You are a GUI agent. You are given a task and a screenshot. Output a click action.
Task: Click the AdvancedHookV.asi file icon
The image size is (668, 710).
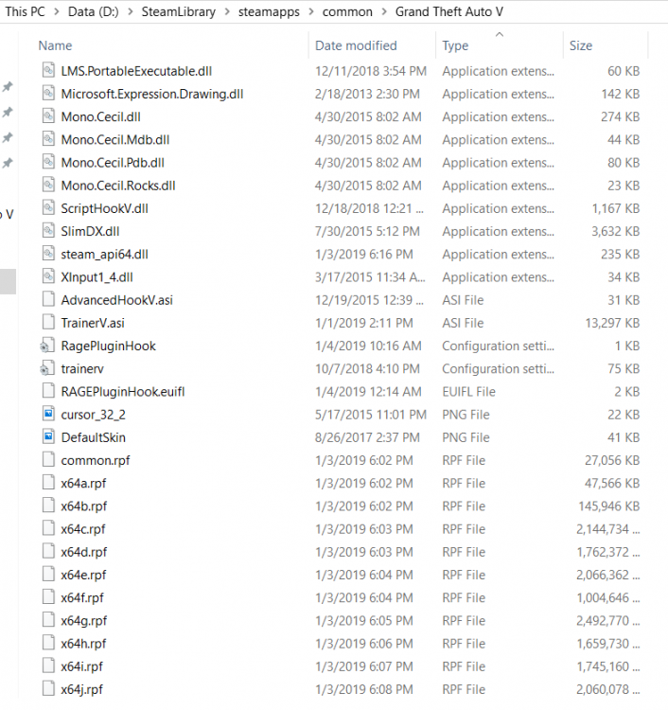[x=48, y=299]
